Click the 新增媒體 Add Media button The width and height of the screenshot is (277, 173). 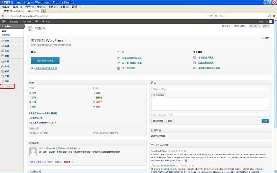pos(159,95)
